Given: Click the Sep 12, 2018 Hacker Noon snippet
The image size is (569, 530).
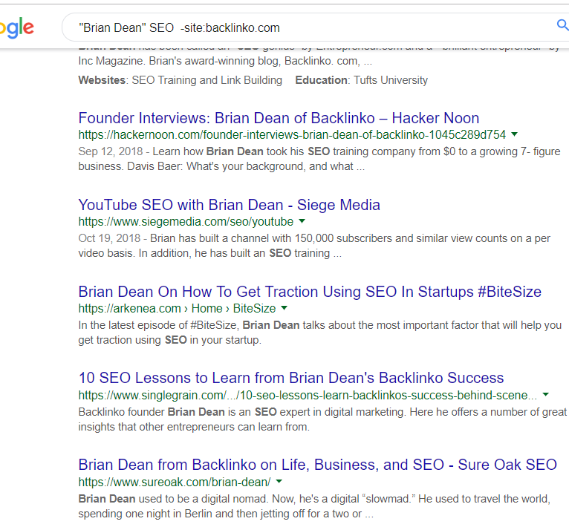Looking at the screenshot, I should (319, 159).
